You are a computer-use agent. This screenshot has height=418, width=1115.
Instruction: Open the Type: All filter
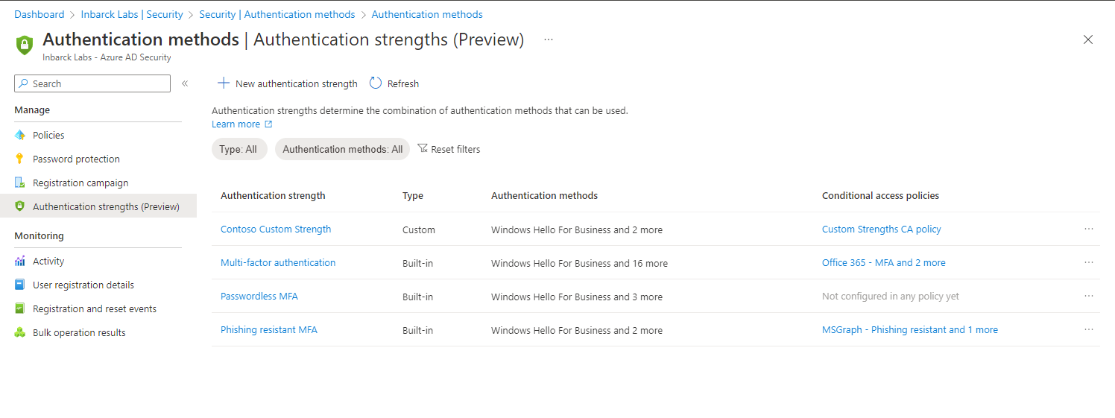pyautogui.click(x=239, y=149)
